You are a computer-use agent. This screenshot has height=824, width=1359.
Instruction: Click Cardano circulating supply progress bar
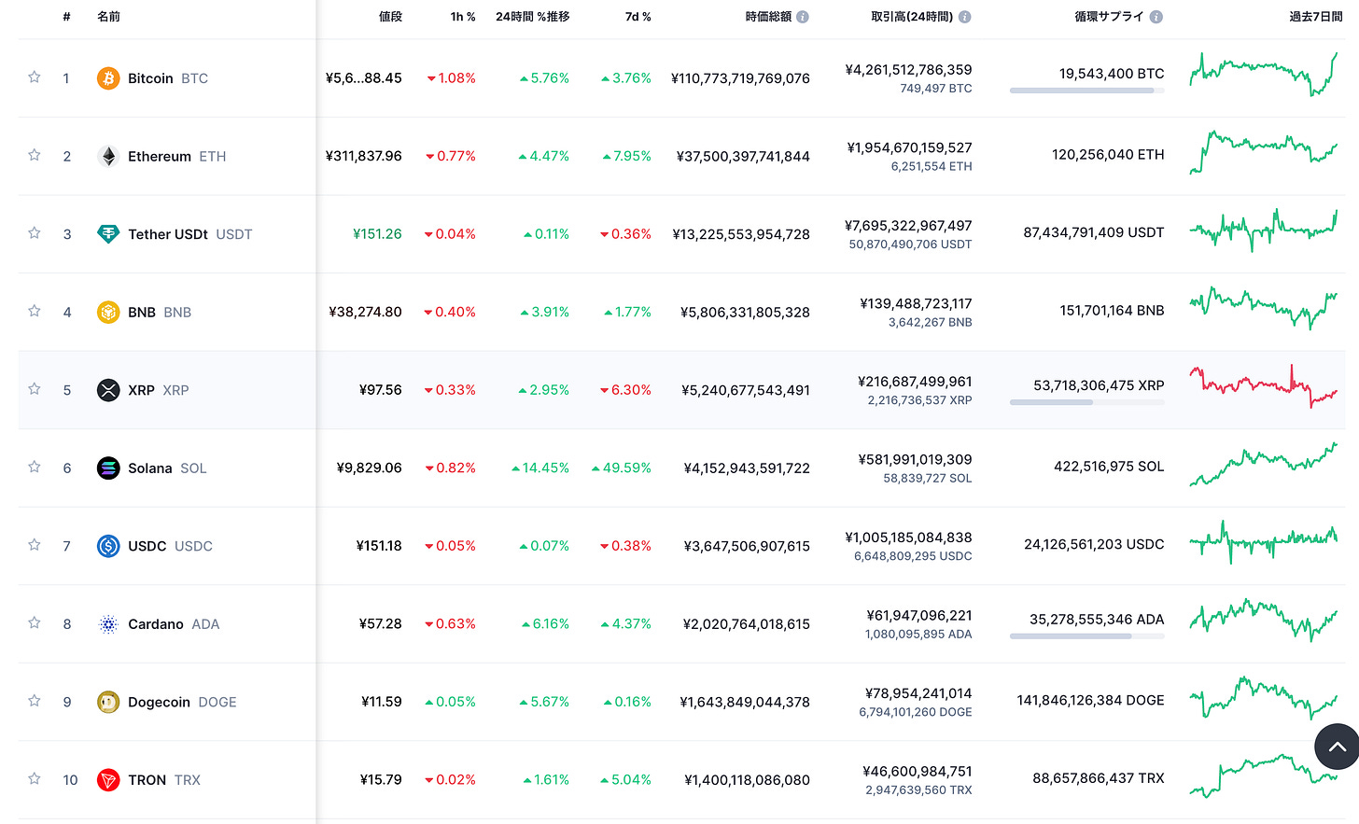tap(1087, 636)
